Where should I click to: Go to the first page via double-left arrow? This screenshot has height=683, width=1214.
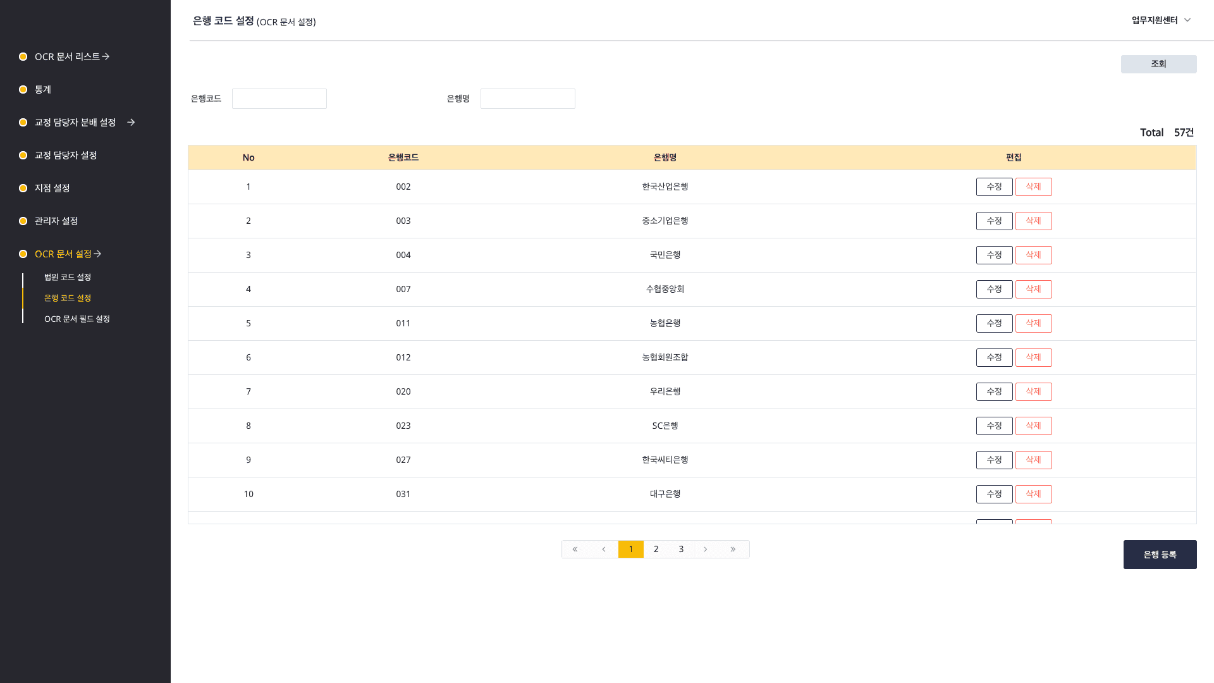(x=575, y=549)
